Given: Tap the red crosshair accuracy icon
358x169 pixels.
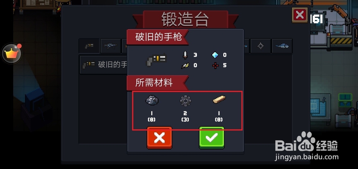Looking at the screenshot, I should 215,65.
